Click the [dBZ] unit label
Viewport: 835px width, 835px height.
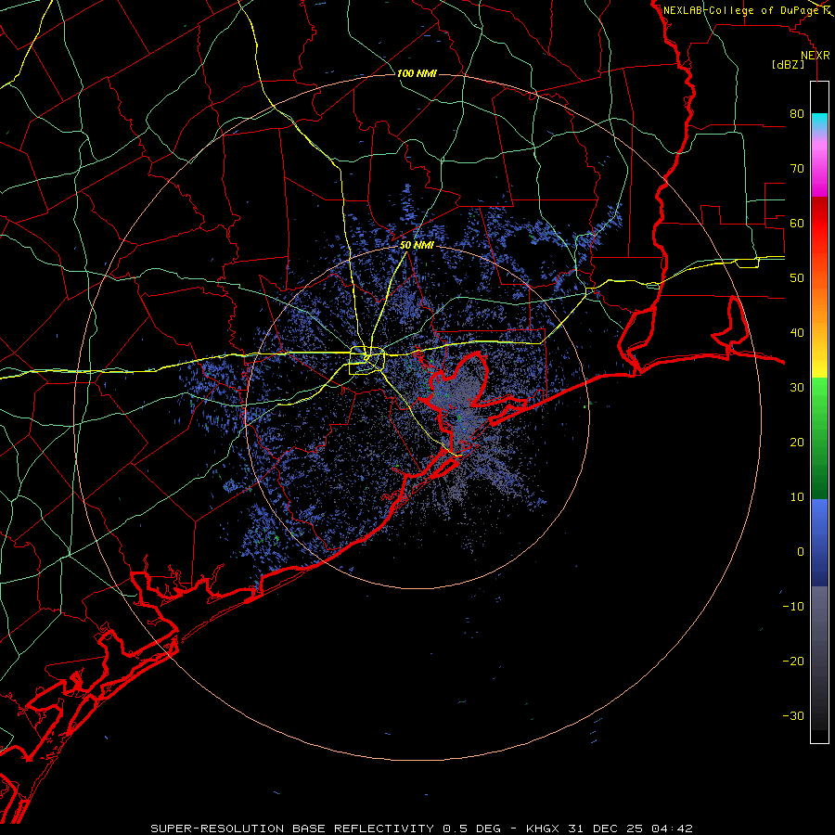(x=788, y=65)
